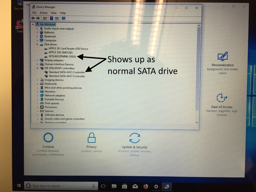Collapse the Air-Windows root node

coord(33,24)
